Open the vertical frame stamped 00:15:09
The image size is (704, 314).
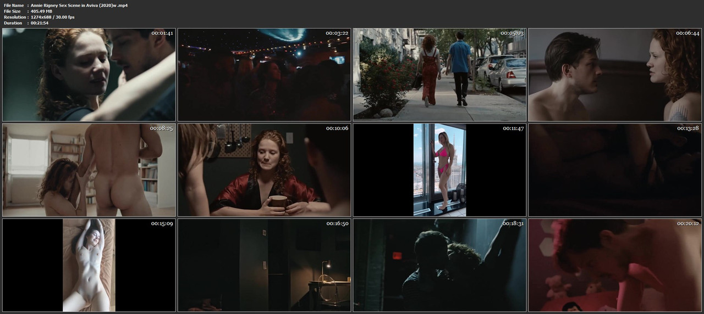pyautogui.click(x=89, y=265)
